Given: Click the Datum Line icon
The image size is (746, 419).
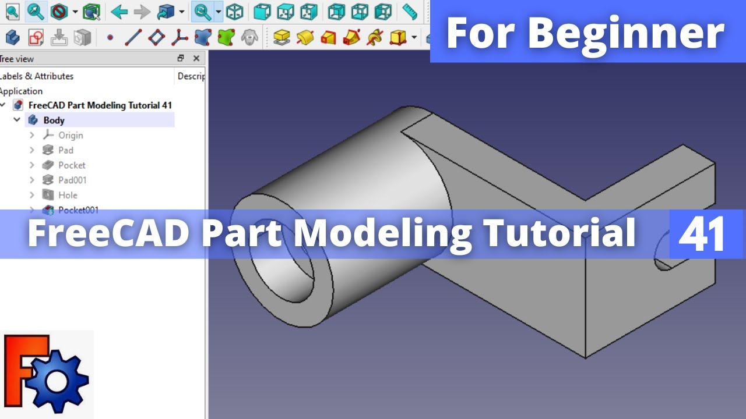Looking at the screenshot, I should coord(133,38).
